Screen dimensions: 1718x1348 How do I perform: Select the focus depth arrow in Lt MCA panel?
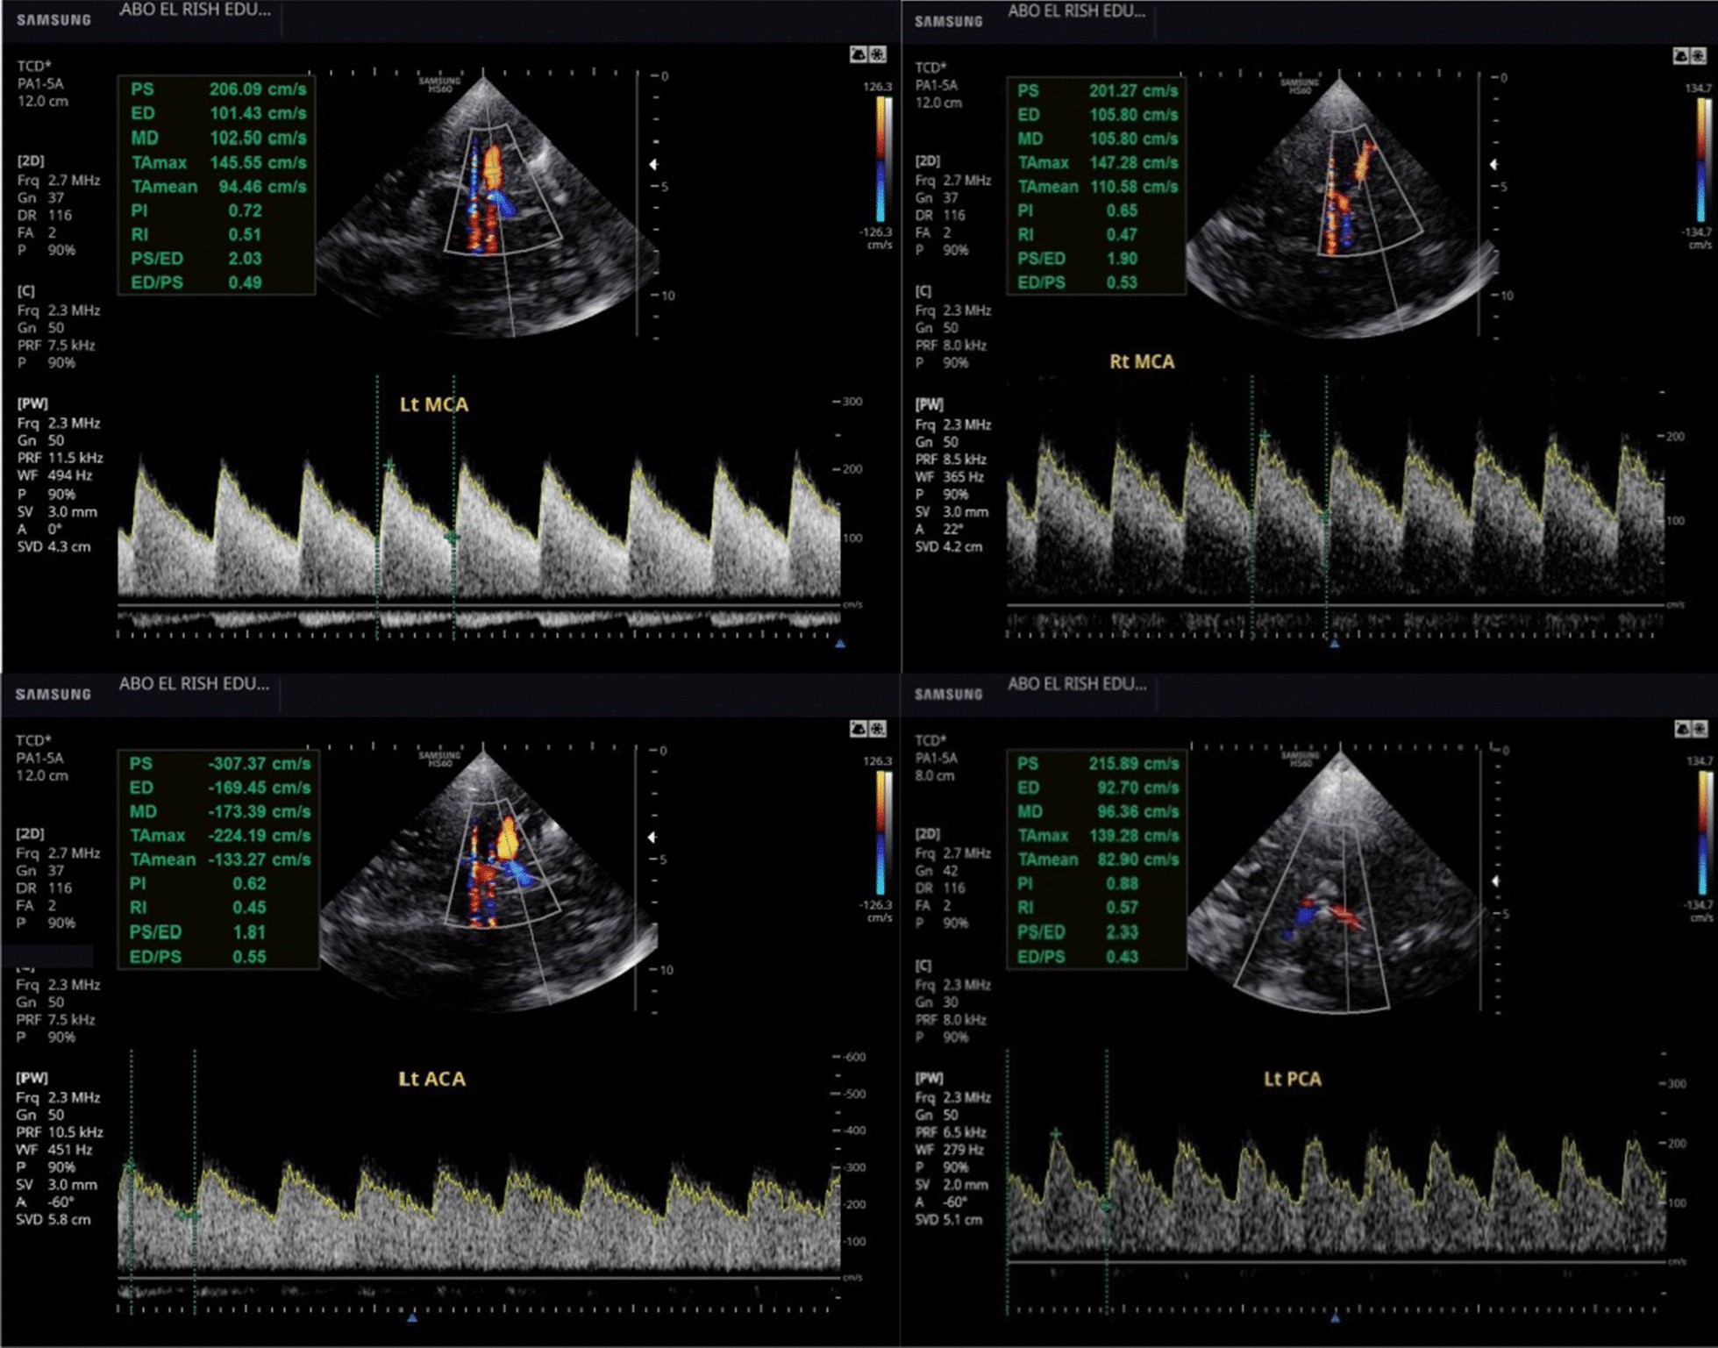tap(653, 164)
